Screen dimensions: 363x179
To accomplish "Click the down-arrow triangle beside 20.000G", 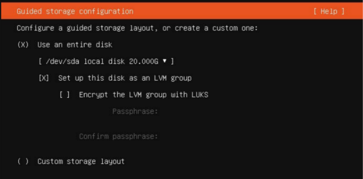I will coord(165,61).
